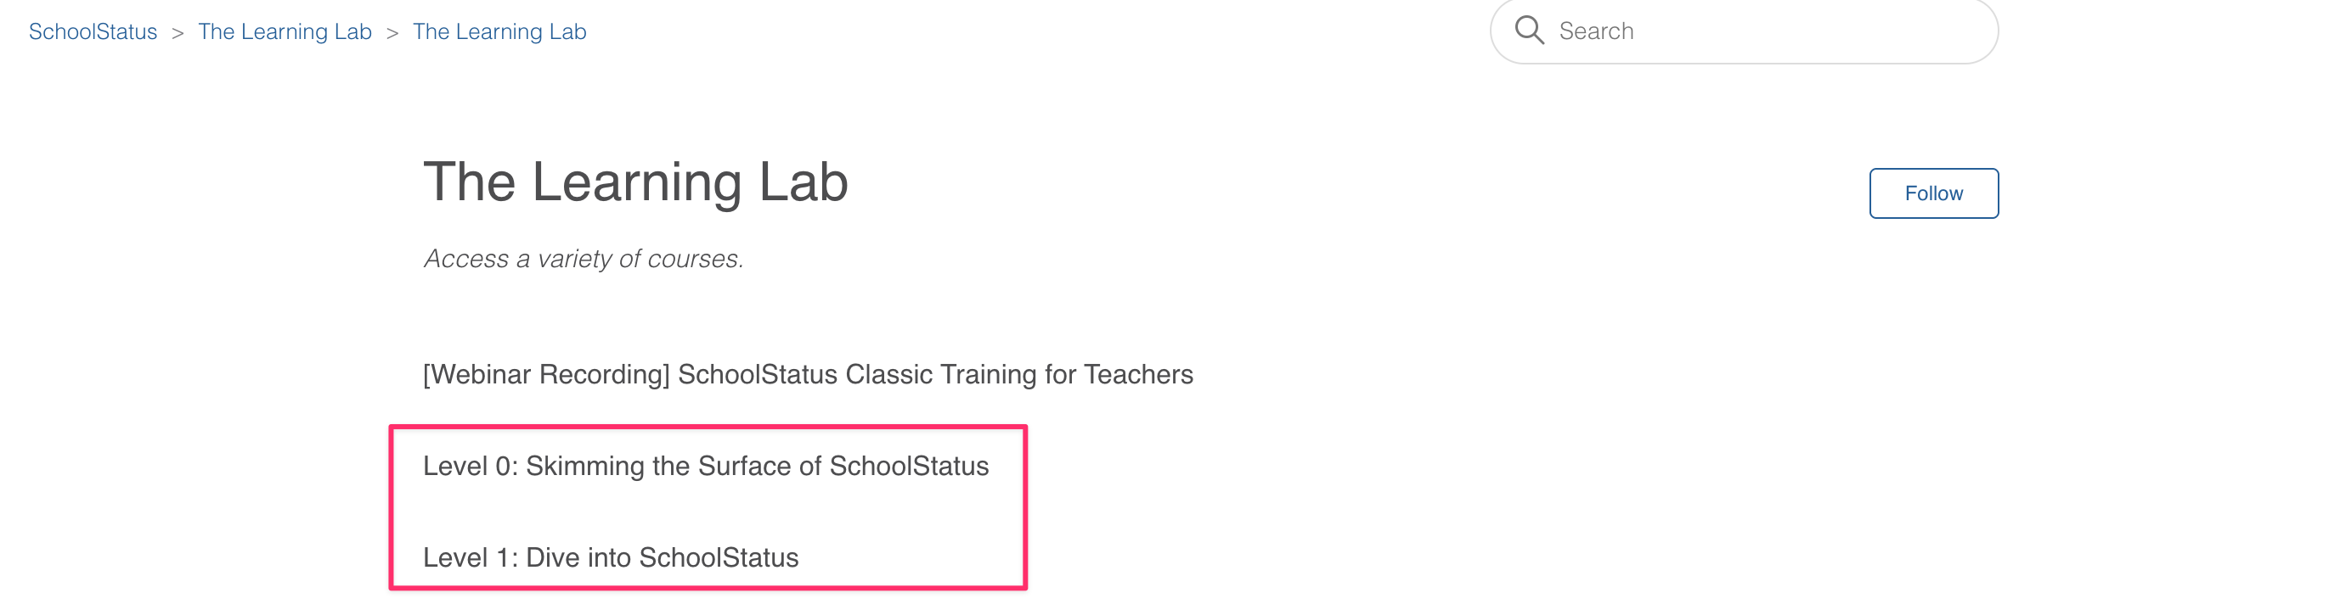Viewport: 2329px width, 604px height.
Task: Click the Access a variety of courses description
Action: (584, 258)
